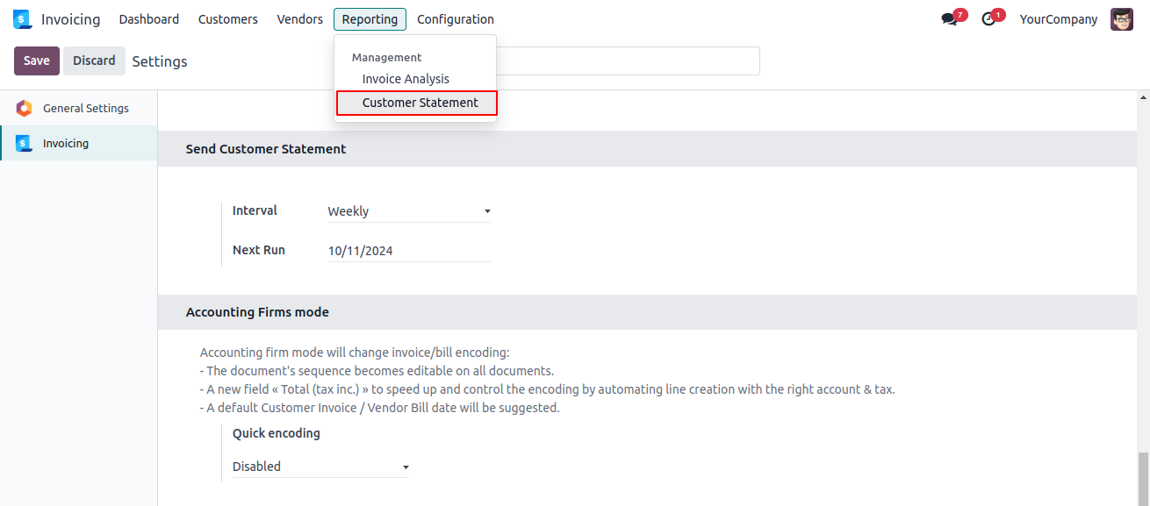Viewport: 1150px width, 506px height.
Task: Click the YourCompany switcher
Action: [1059, 19]
